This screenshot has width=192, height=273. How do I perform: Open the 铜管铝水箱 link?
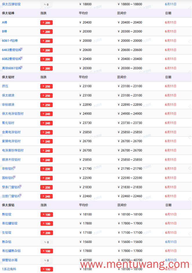(x=10, y=260)
